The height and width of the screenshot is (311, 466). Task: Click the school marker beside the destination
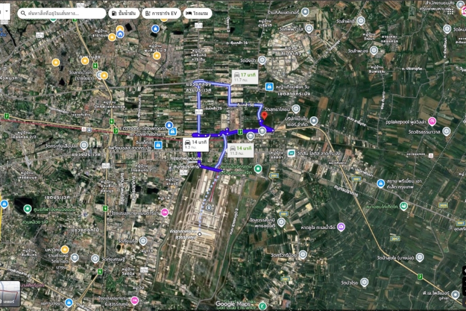[262, 130]
